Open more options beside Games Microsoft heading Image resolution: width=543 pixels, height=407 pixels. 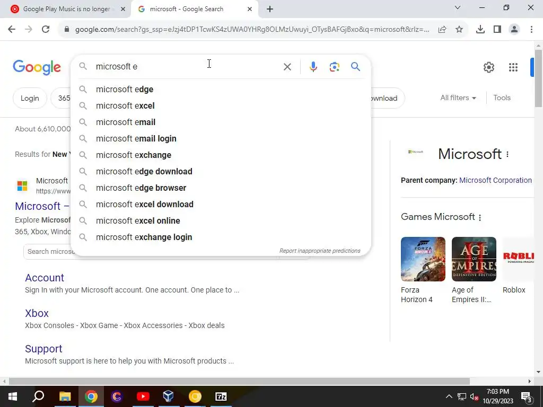(479, 218)
